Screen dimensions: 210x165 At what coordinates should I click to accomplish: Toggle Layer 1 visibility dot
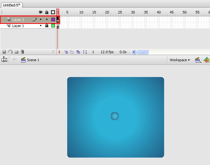click(x=41, y=25)
